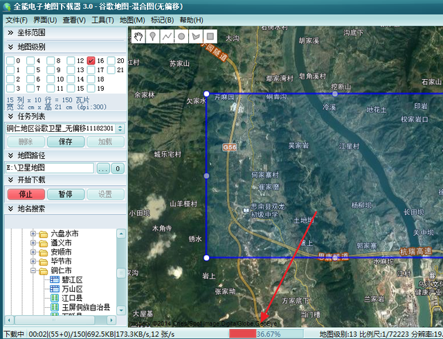Open the 帮助(H) menu
443x339 pixels.
tap(191, 20)
